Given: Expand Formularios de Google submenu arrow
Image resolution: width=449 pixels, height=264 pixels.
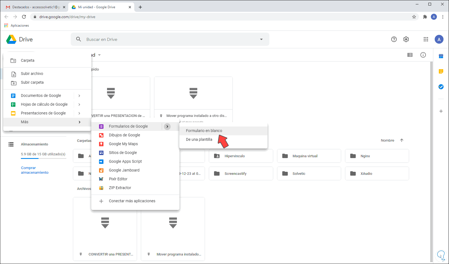Looking at the screenshot, I should tap(167, 126).
